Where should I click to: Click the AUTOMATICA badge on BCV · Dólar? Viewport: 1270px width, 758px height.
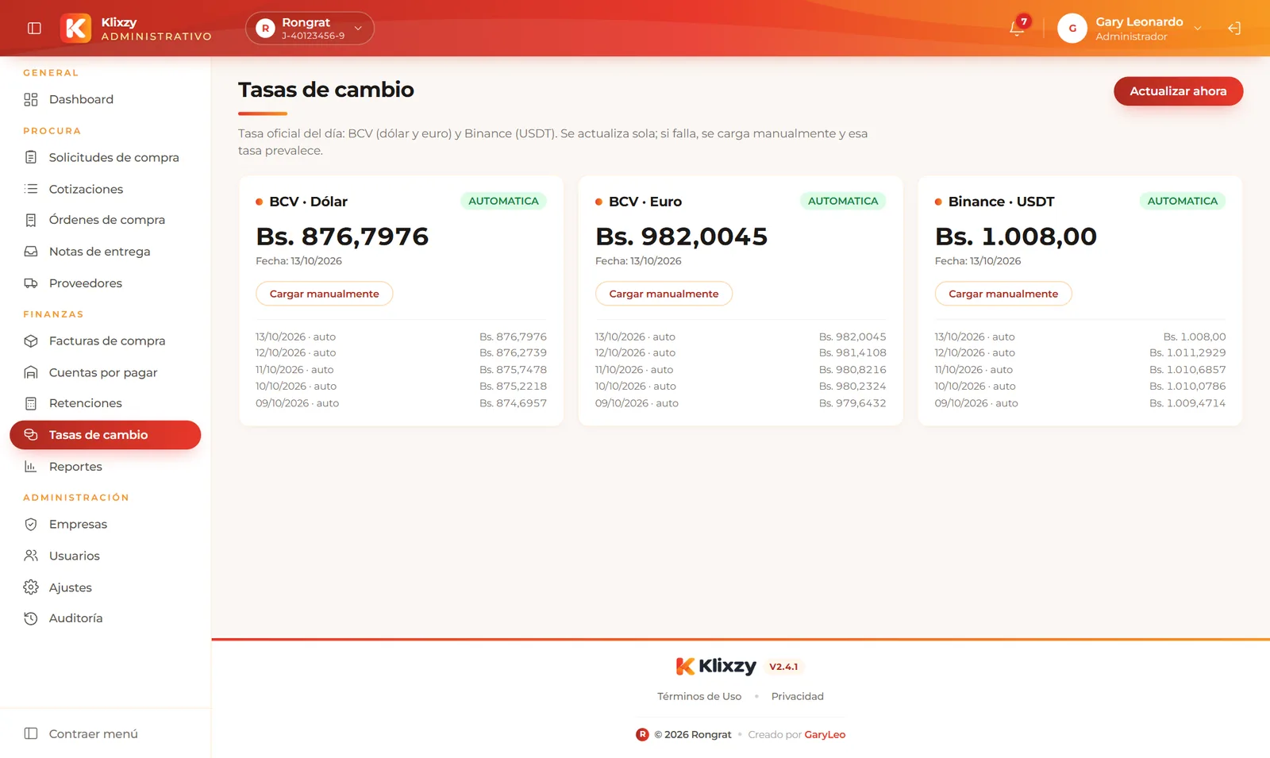[x=503, y=201]
